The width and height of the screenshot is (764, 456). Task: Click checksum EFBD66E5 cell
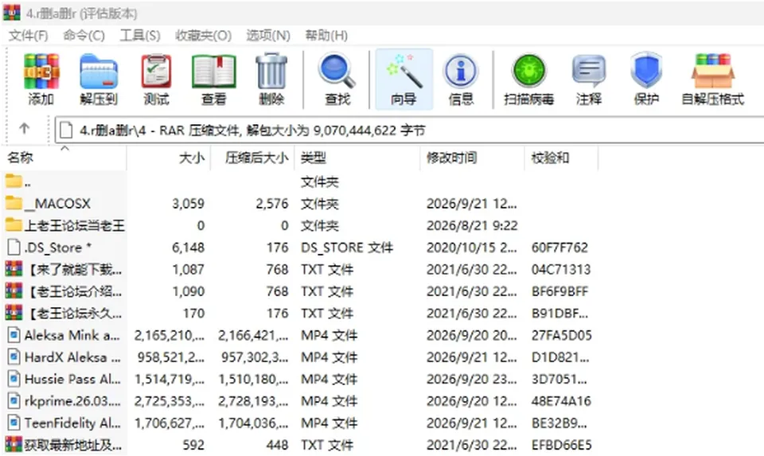[x=561, y=445]
